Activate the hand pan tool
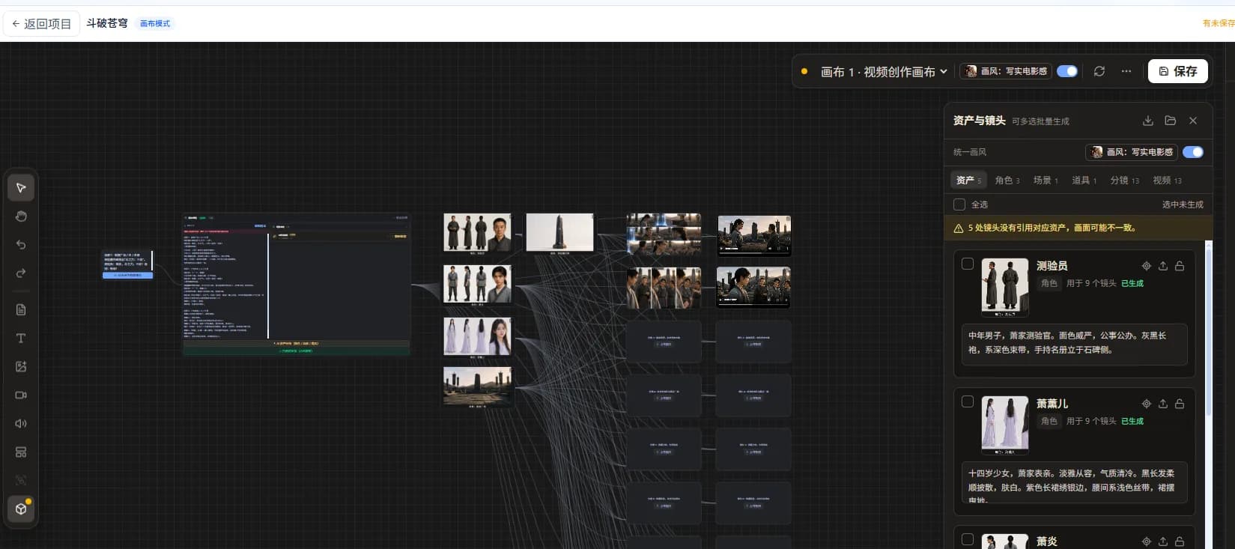 pyautogui.click(x=21, y=216)
